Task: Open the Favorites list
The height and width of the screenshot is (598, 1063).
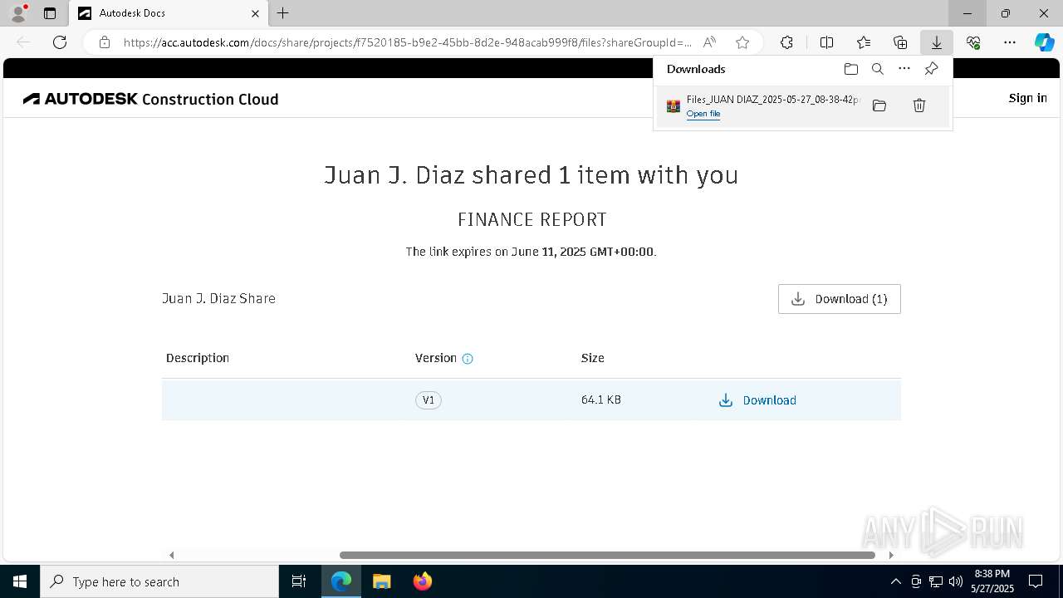Action: (x=864, y=42)
